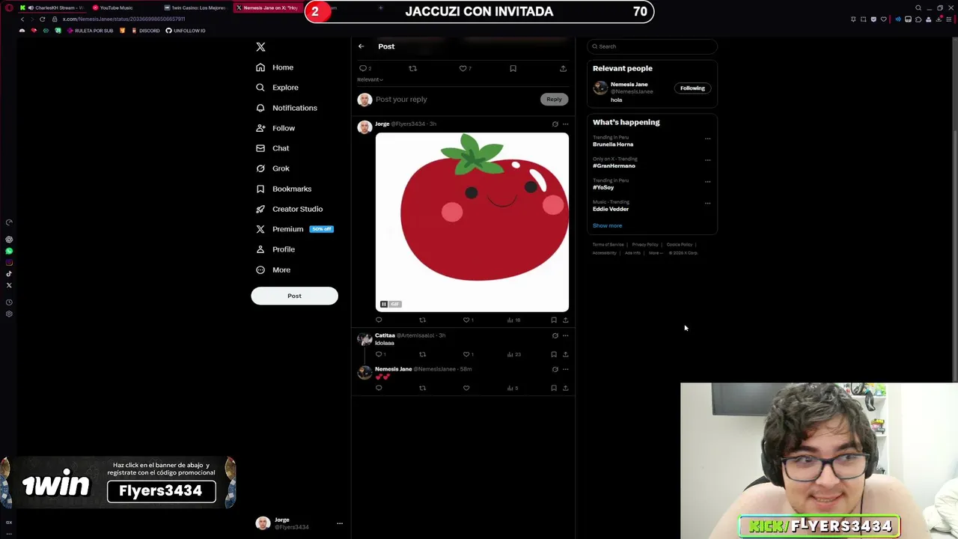This screenshot has height=539, width=958.
Task: Open account menu next to Jorge profile
Action: point(339,523)
